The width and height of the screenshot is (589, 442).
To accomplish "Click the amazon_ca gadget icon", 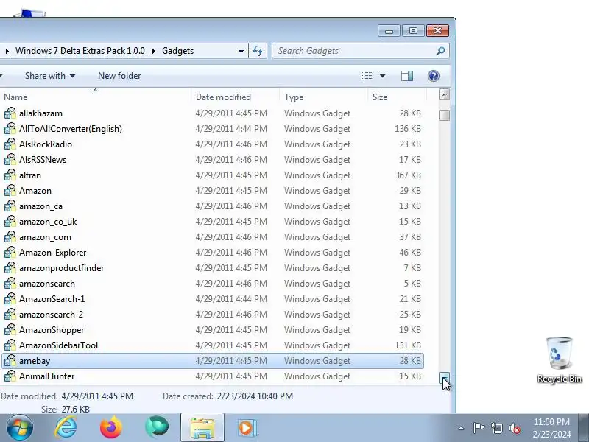I will point(10,206).
